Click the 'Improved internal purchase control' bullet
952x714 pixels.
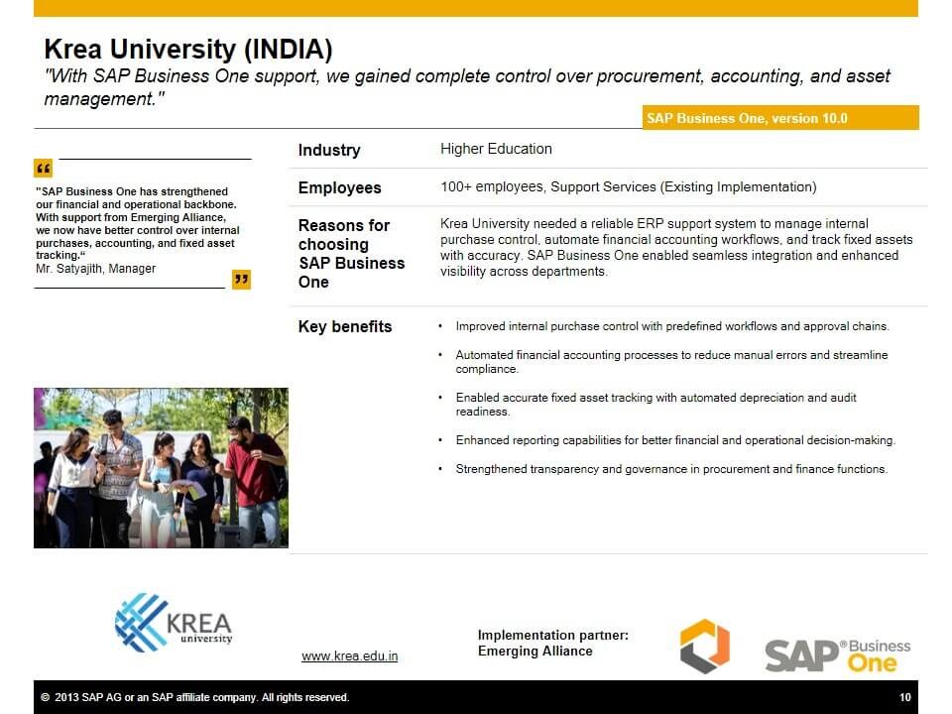click(672, 326)
